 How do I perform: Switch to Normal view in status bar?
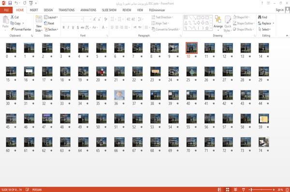point(219,190)
